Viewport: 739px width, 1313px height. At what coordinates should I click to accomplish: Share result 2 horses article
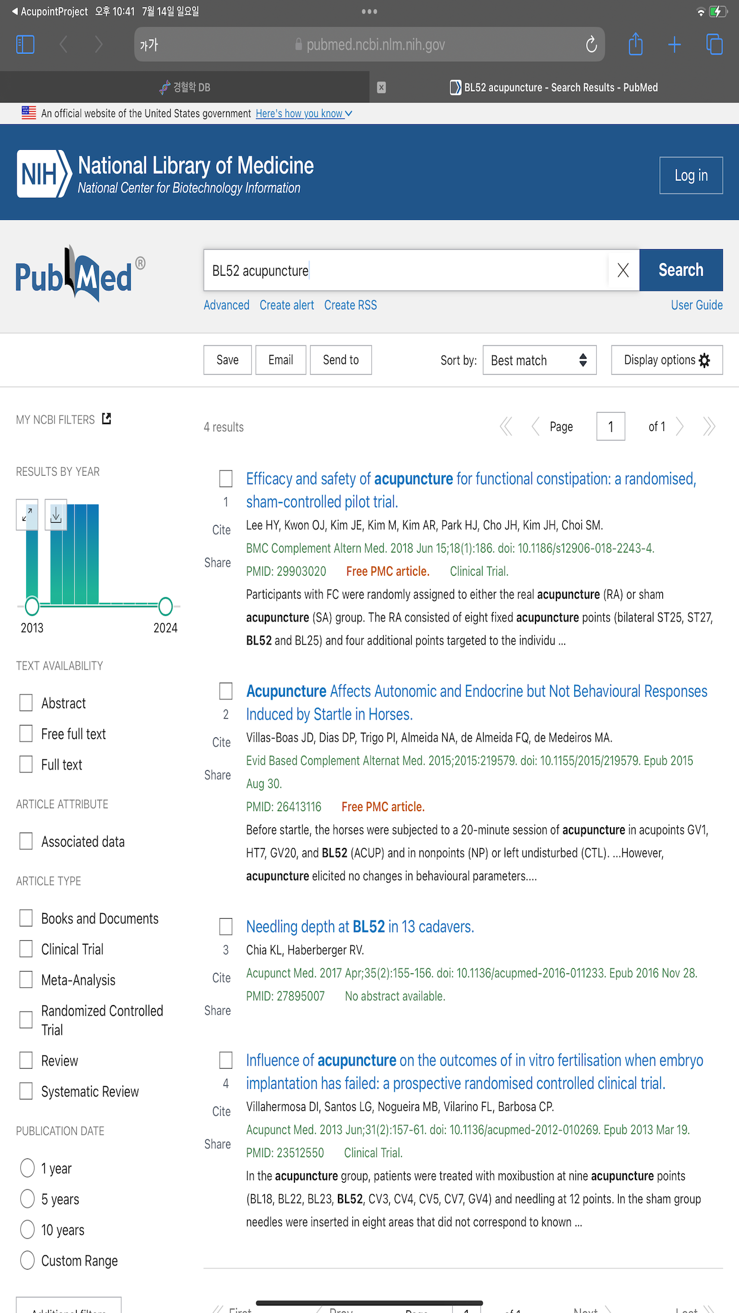[x=218, y=775]
